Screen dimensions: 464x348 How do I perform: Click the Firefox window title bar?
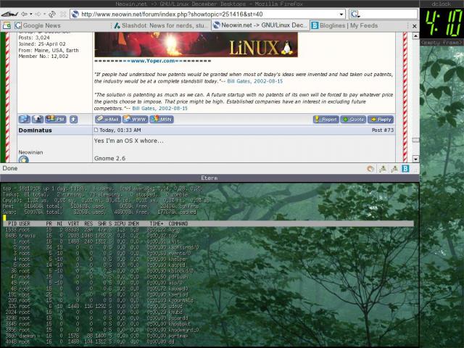coord(210,4)
